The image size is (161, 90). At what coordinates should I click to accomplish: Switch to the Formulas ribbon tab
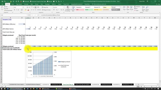click(x=26, y=4)
